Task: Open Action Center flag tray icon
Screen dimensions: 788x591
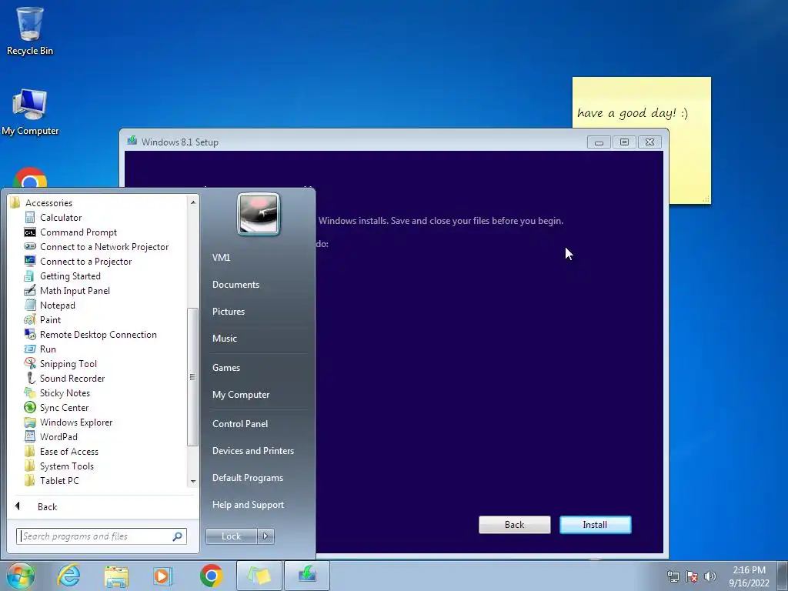Action: pyautogui.click(x=692, y=576)
